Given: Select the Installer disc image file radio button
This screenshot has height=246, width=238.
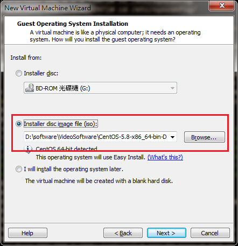Looking at the screenshot, I should (x=19, y=124).
